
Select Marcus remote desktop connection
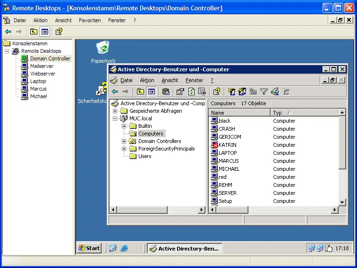tap(38, 89)
